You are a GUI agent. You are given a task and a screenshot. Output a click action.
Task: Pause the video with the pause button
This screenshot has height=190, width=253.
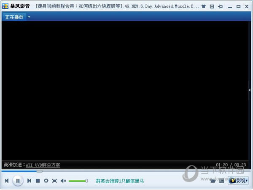(x=17, y=181)
